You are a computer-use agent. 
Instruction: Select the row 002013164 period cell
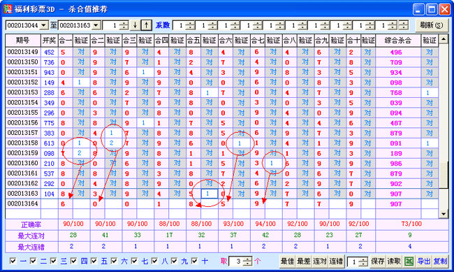tap(23, 203)
